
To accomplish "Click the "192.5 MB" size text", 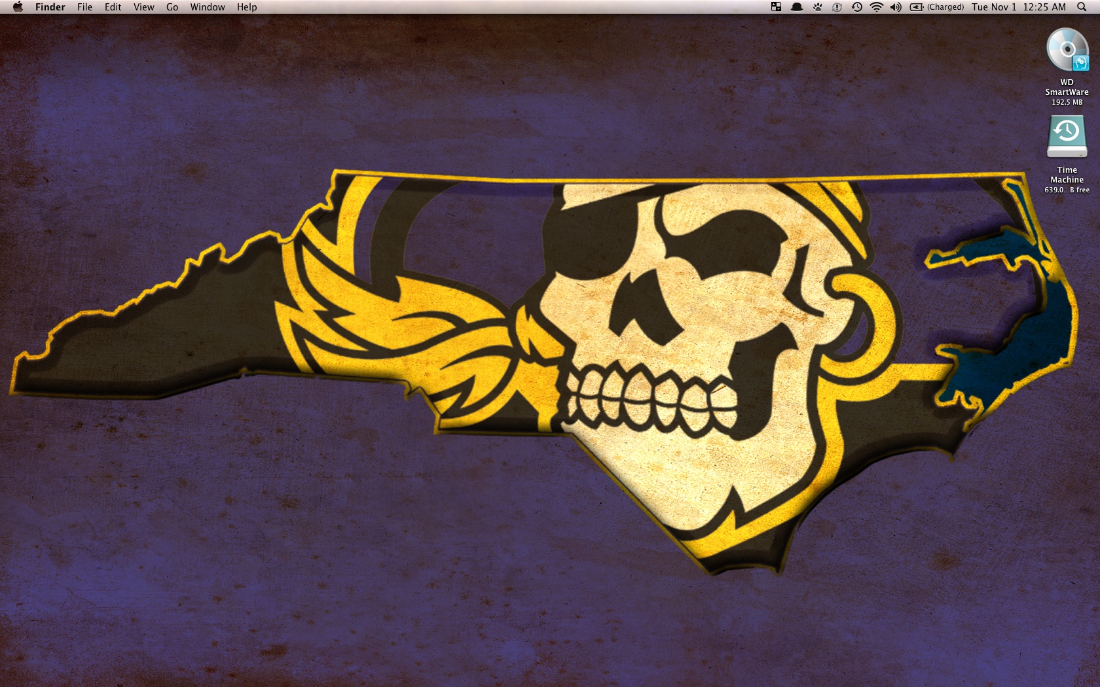I will point(1067,102).
